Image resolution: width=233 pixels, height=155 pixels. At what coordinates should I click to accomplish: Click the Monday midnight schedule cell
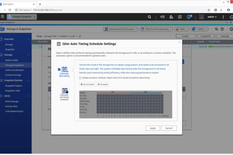(98, 95)
